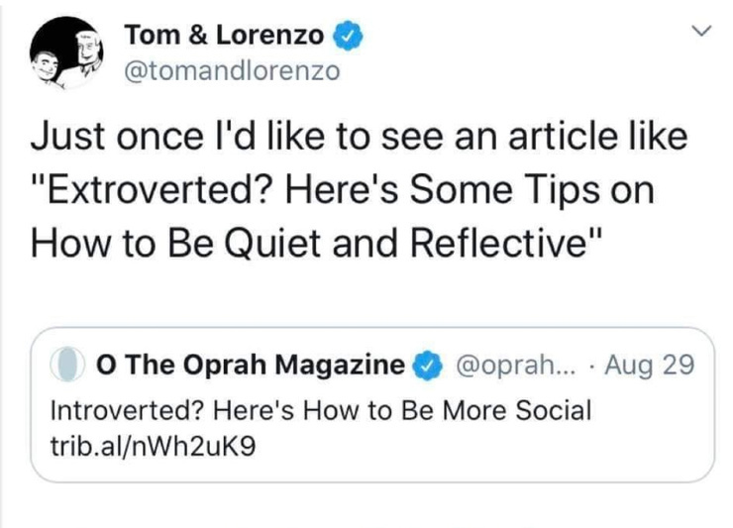The image size is (733, 528).
Task: Open the Tom & Lorenzo display name
Action: (224, 37)
